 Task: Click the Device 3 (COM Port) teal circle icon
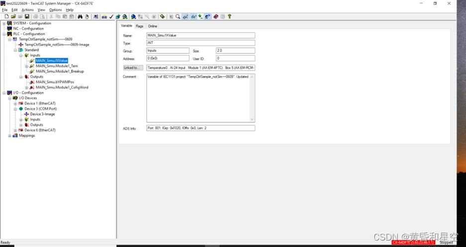coord(21,109)
